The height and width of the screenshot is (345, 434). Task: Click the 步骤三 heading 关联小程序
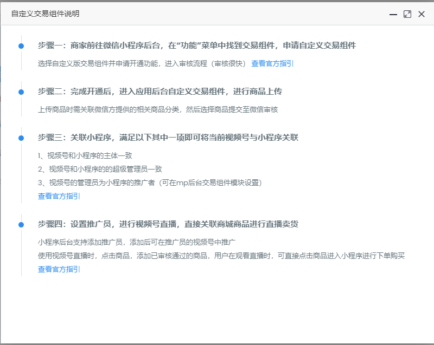(168, 137)
